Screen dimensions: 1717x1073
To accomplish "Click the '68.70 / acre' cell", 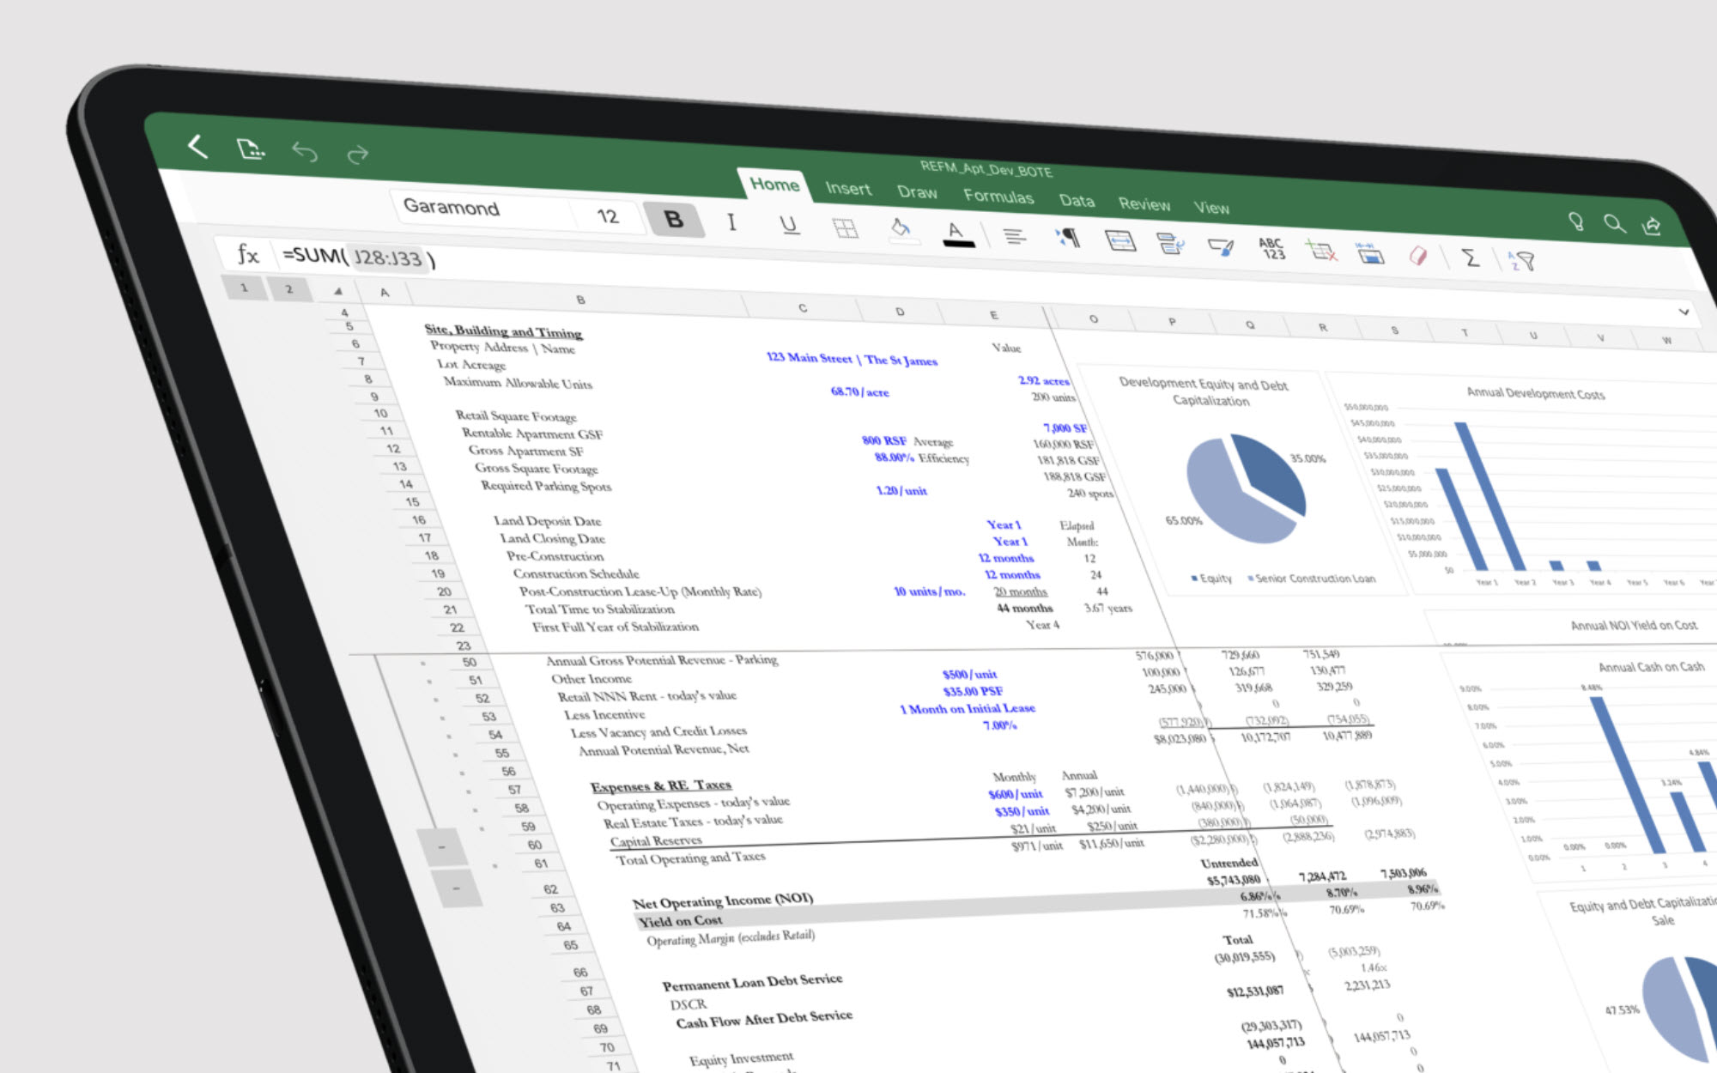I will pos(859,391).
